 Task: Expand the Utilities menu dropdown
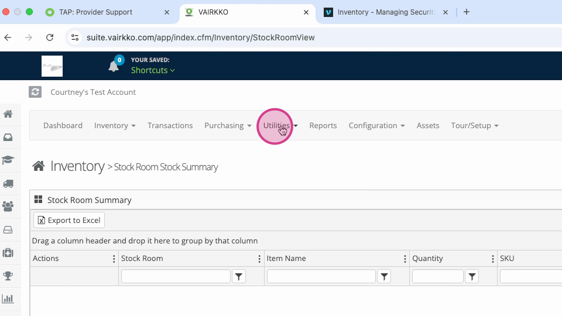coord(280,125)
